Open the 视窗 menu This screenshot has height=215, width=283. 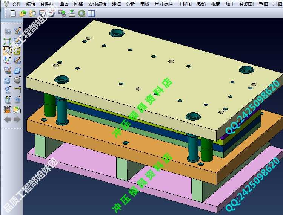coord(216,4)
